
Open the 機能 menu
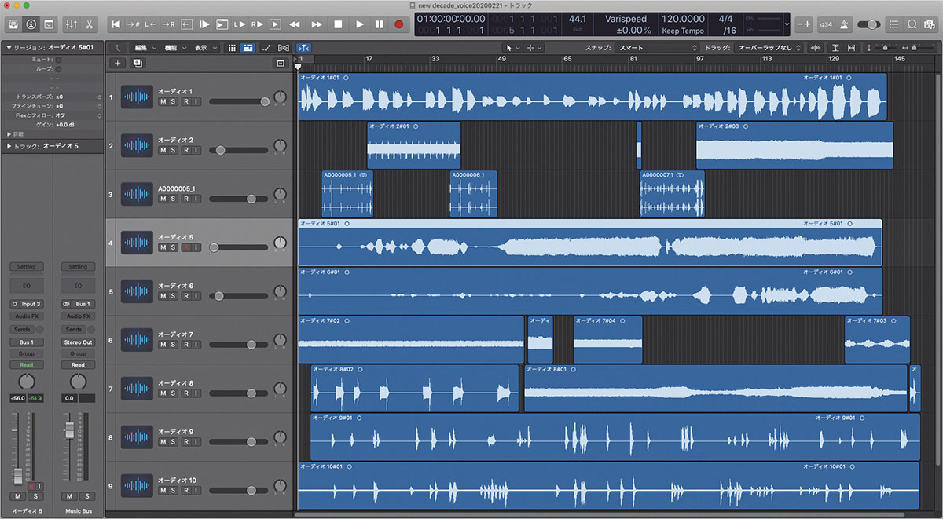point(175,48)
